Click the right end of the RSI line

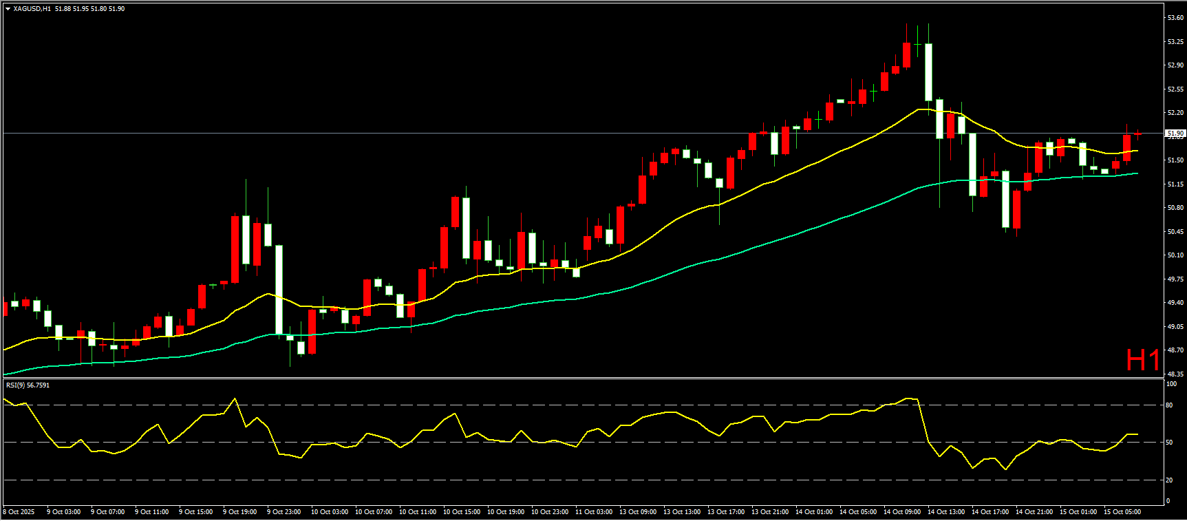(1137, 434)
